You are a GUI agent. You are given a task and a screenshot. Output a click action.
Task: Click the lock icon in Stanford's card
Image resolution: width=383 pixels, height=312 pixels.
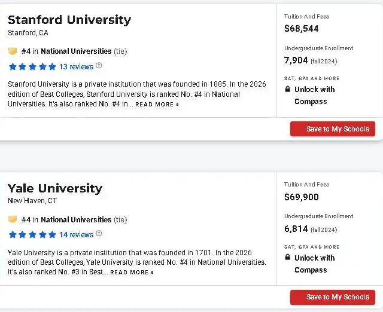tap(288, 90)
